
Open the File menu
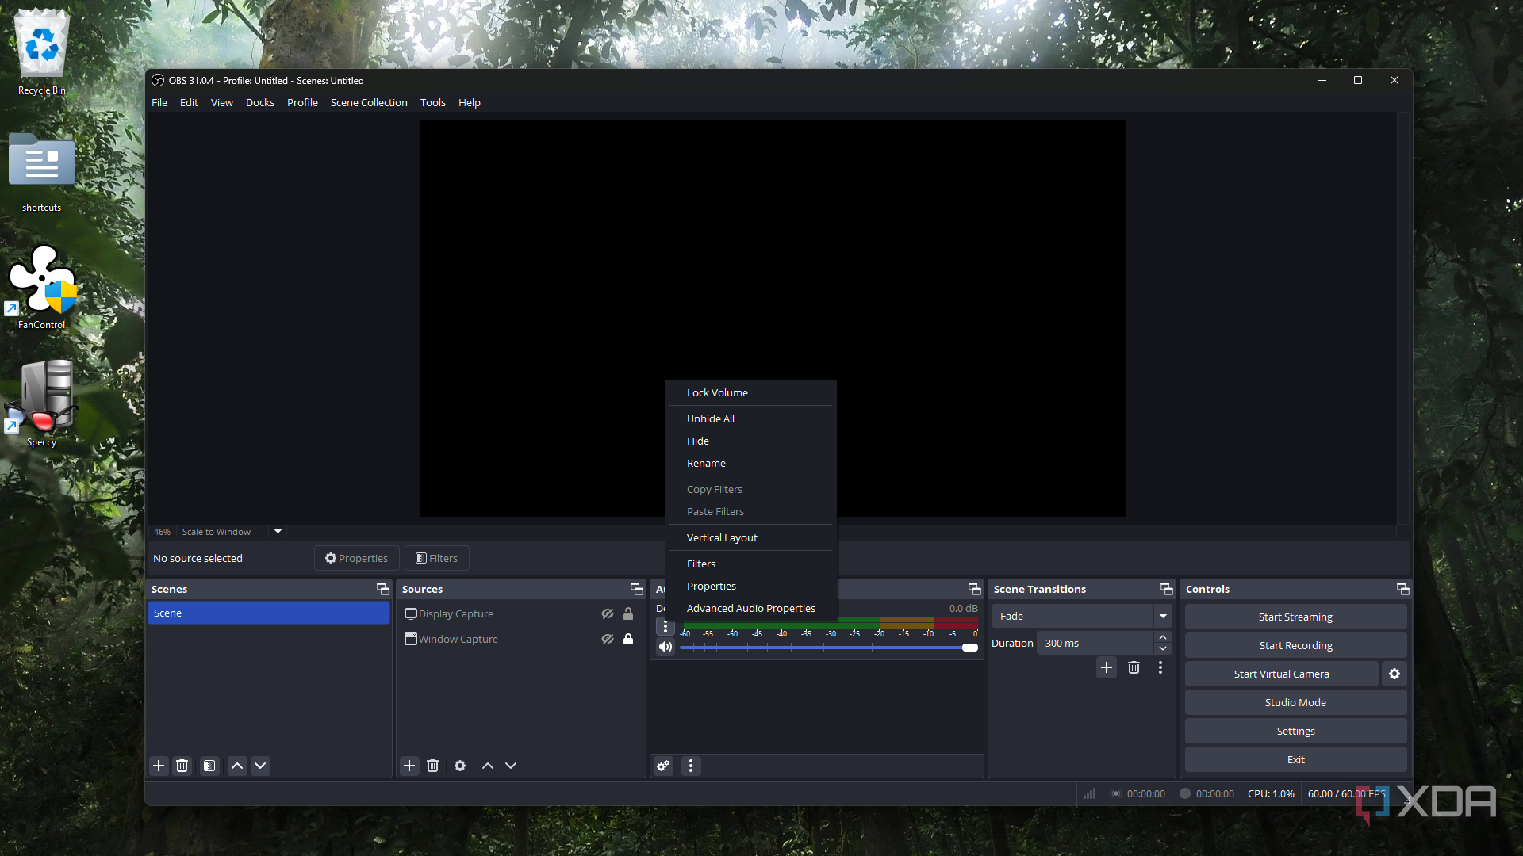tap(159, 102)
